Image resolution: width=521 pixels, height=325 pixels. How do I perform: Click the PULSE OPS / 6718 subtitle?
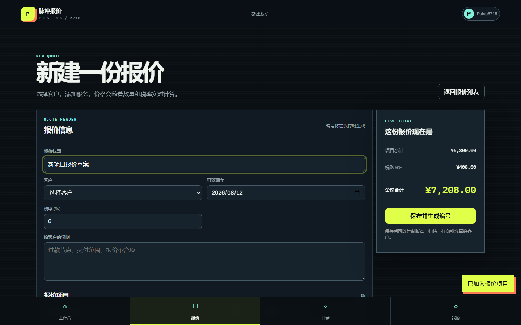tap(60, 18)
